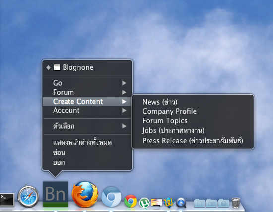Select Jobs (ประกาศหางาน) in submenu

pyautogui.click(x=193, y=130)
